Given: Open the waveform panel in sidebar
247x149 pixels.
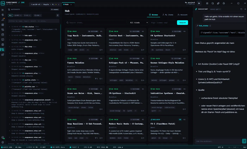Looking at the screenshot, I should [x=3, y=15].
